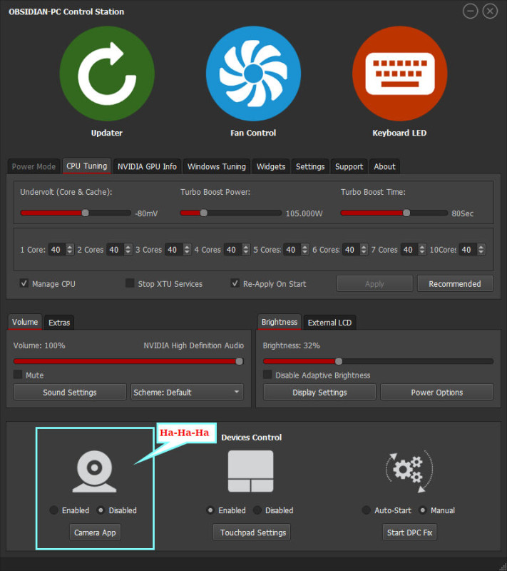
Task: Select the Brightness tab
Action: point(280,322)
